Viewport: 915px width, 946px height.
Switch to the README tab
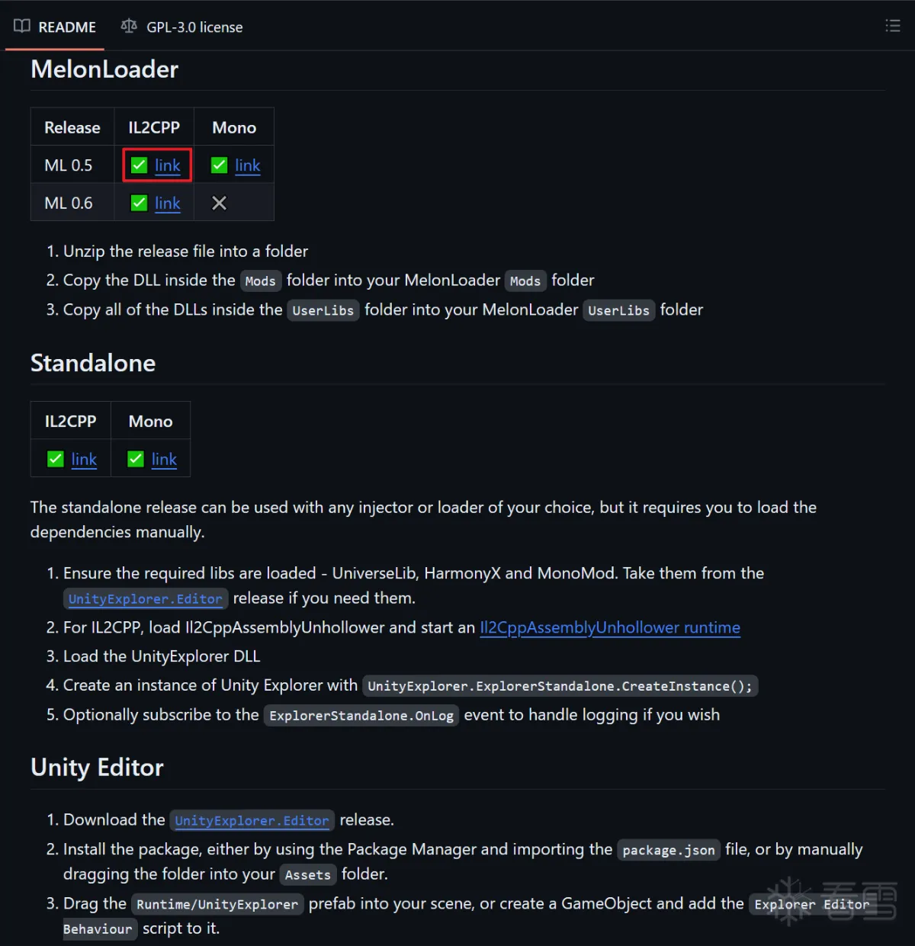click(x=55, y=27)
